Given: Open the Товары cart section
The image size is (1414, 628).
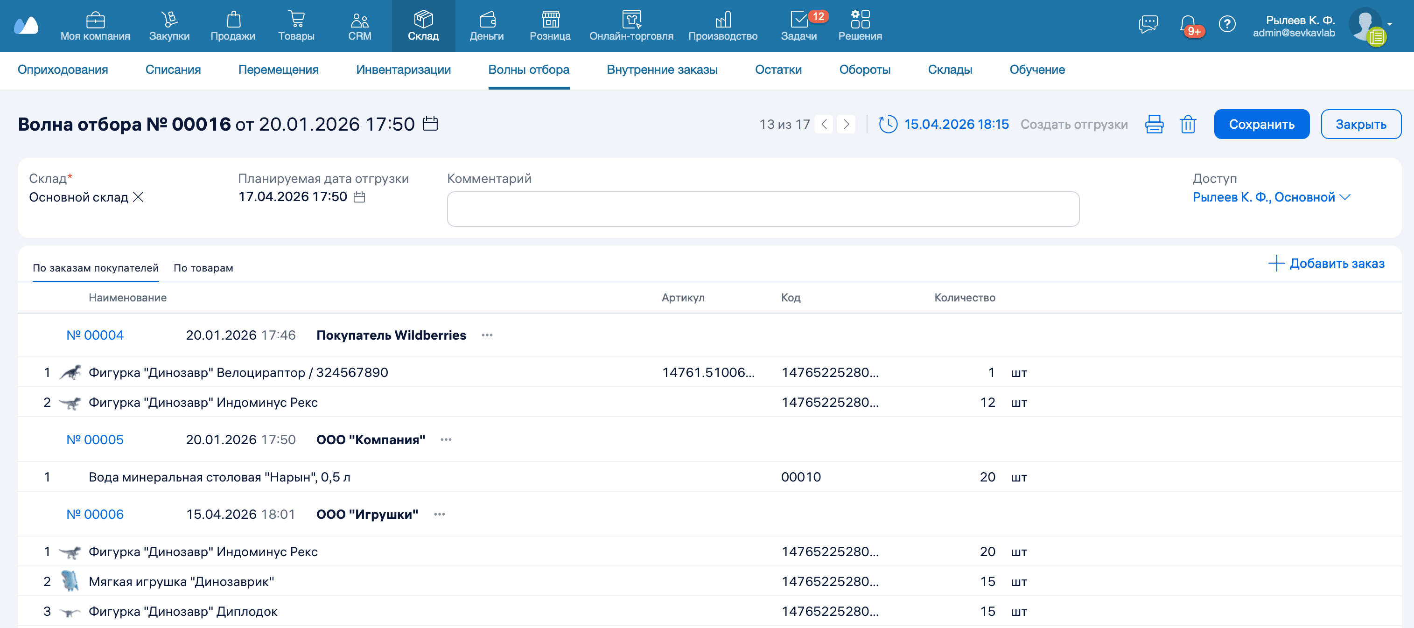Looking at the screenshot, I should pos(296,26).
